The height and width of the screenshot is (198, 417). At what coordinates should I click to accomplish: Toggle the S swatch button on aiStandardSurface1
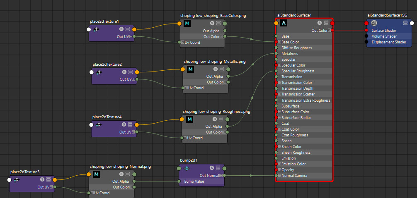pyautogui.click(x=320, y=23)
